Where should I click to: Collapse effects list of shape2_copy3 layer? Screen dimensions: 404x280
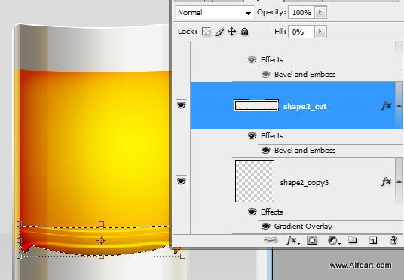point(399,181)
